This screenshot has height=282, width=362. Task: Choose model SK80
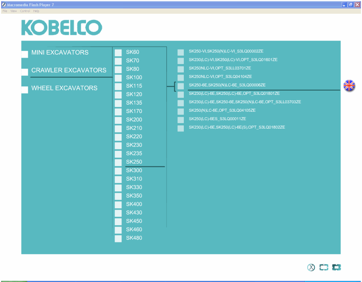point(132,69)
